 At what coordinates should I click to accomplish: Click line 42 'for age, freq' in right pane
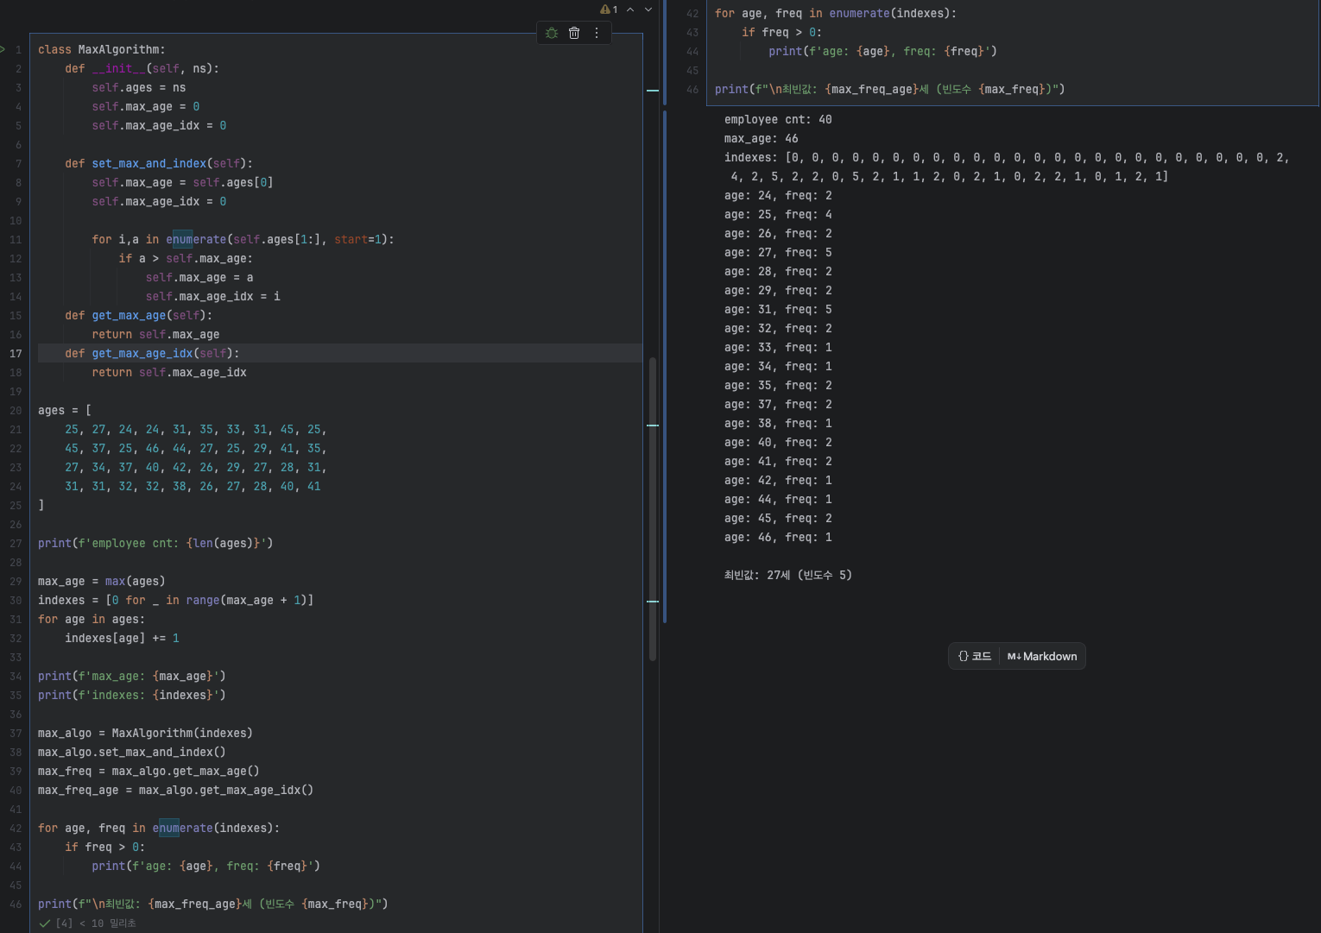(x=836, y=13)
